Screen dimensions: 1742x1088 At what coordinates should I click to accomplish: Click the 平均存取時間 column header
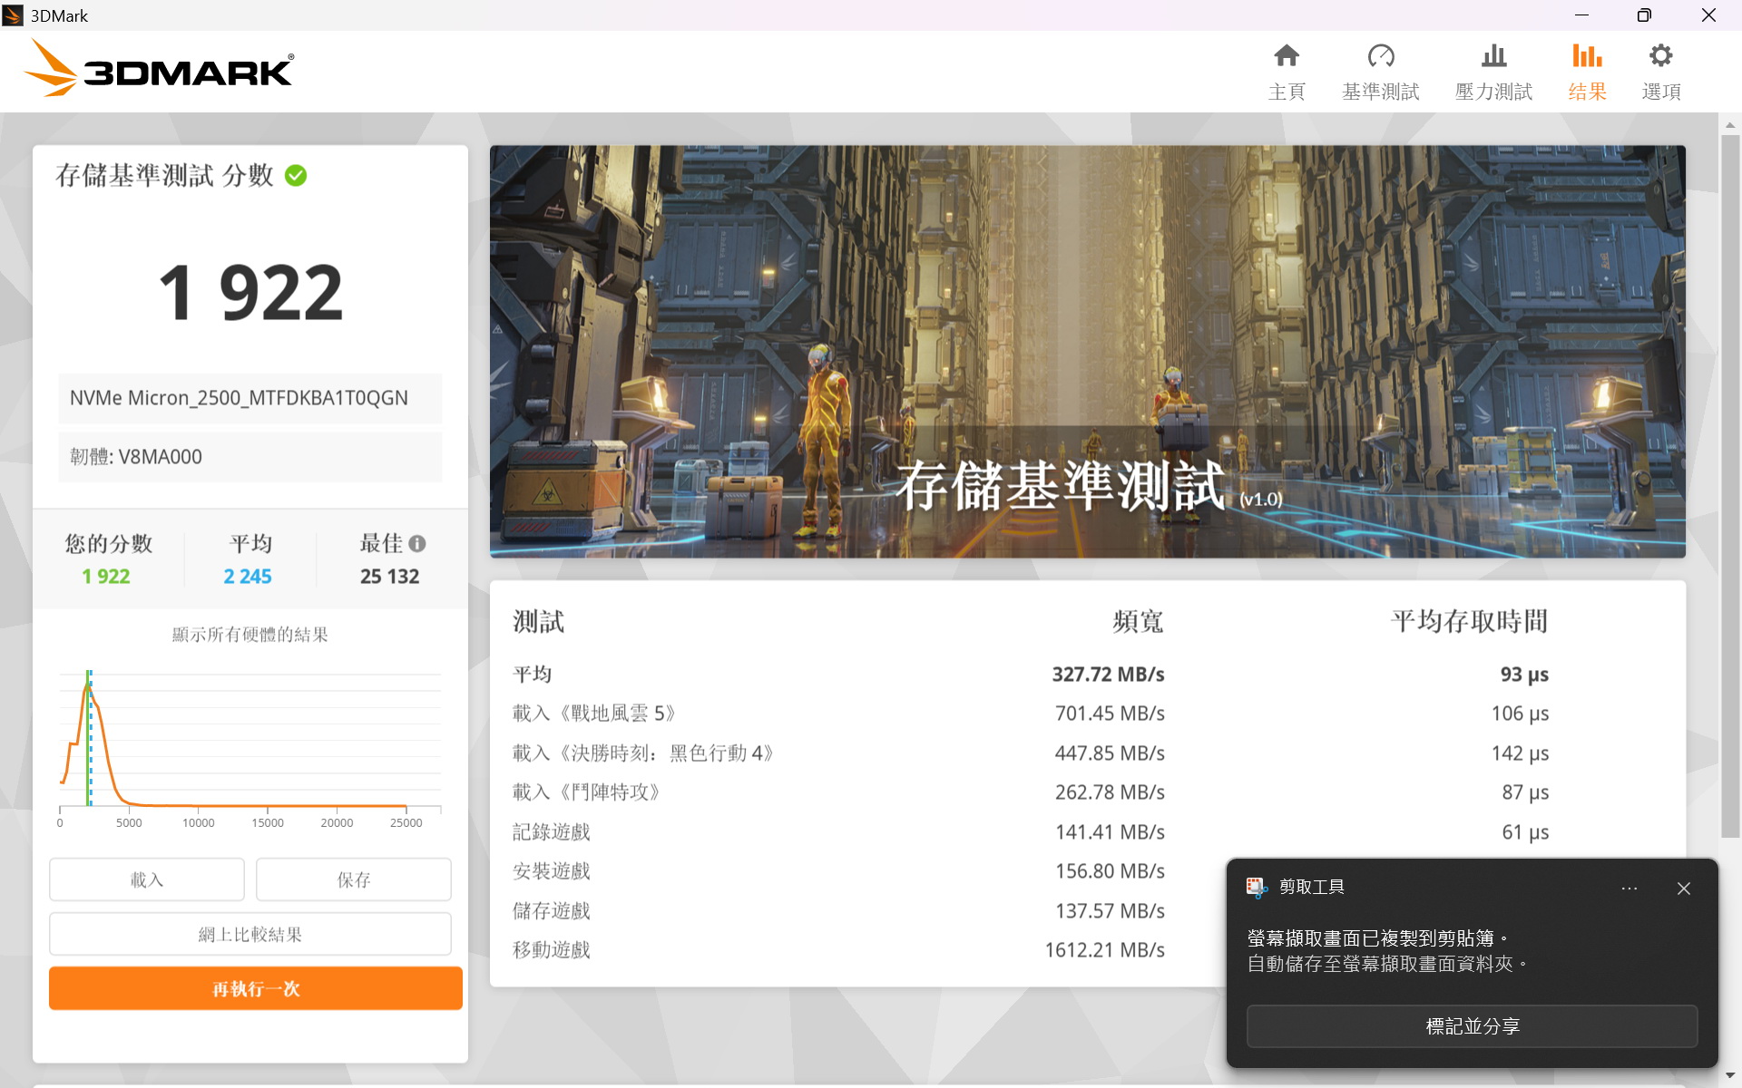1470,622
